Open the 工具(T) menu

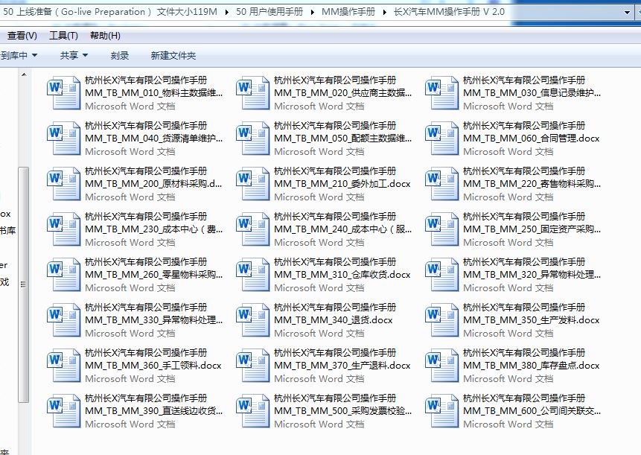(x=63, y=36)
